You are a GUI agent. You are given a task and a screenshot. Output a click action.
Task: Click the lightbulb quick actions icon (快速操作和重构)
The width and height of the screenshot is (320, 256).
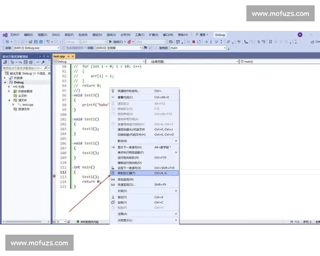113,91
